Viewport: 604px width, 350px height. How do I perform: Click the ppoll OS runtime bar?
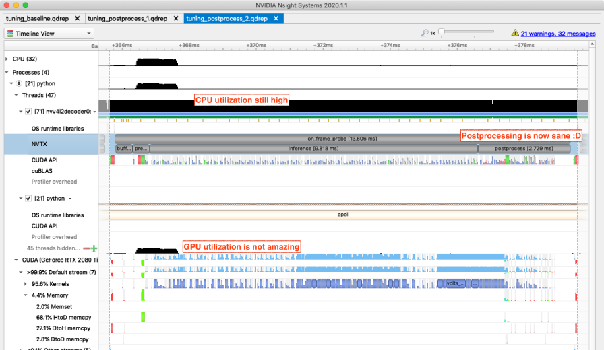click(x=343, y=215)
